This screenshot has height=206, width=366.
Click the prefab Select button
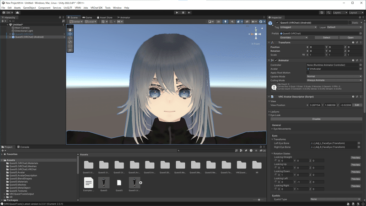(x=326, y=38)
